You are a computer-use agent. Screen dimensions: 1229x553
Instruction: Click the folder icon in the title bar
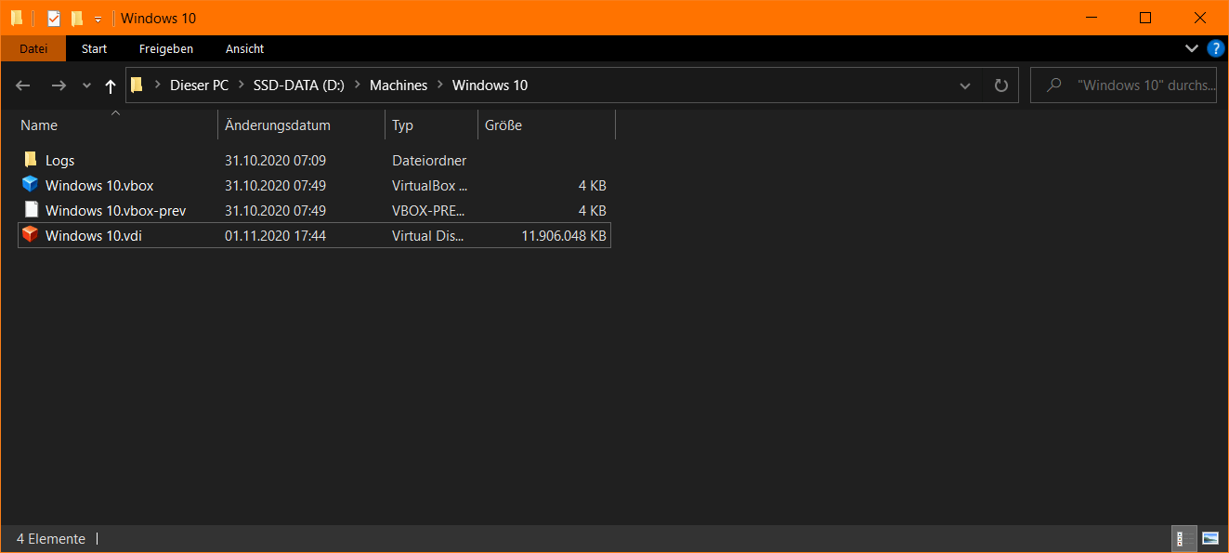click(x=17, y=19)
